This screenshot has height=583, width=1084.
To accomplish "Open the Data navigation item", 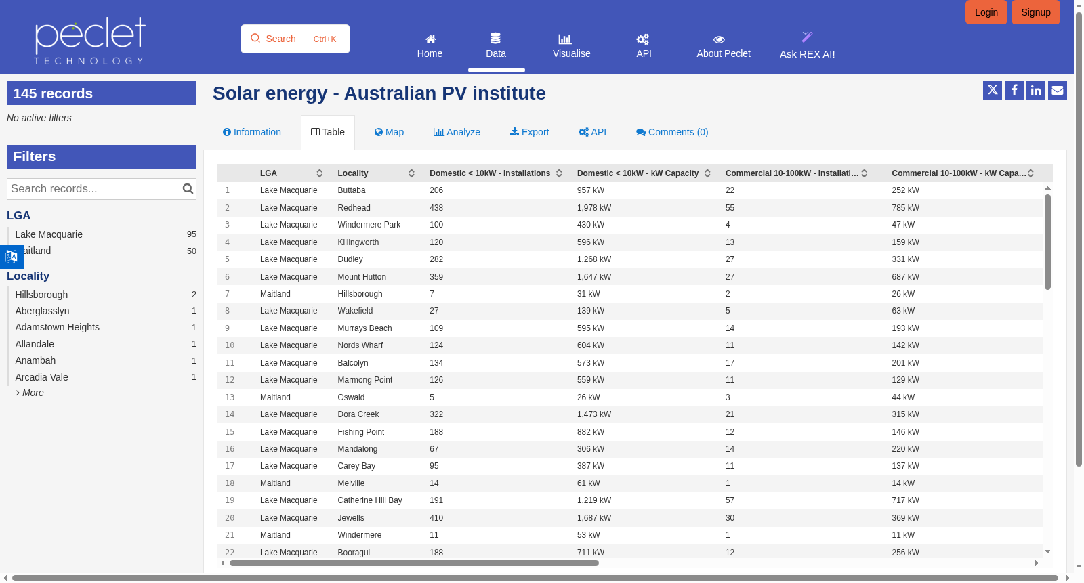I will (496, 46).
